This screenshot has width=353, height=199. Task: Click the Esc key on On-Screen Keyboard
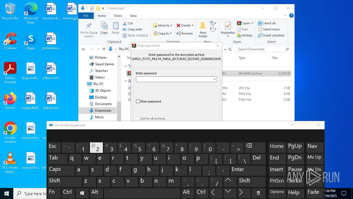point(54,148)
